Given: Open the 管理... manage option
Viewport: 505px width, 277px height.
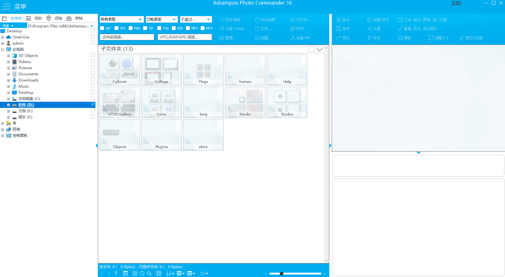Looking at the screenshot, I should [228, 38].
